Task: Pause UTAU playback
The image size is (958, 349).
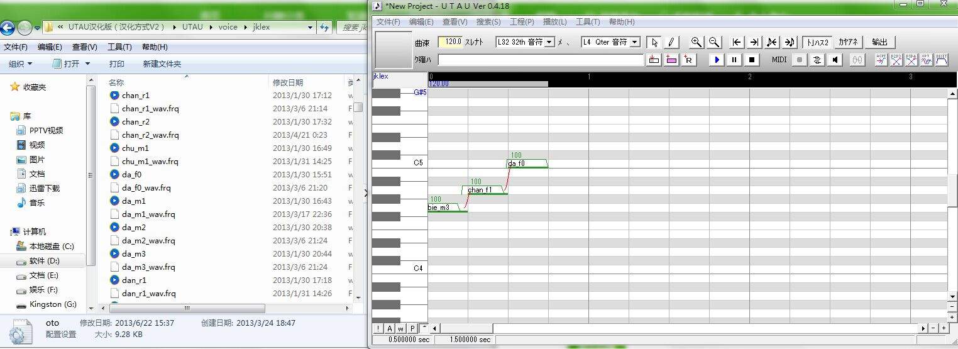Action: pos(734,60)
